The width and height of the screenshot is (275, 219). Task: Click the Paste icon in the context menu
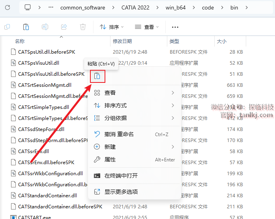(x=97, y=76)
